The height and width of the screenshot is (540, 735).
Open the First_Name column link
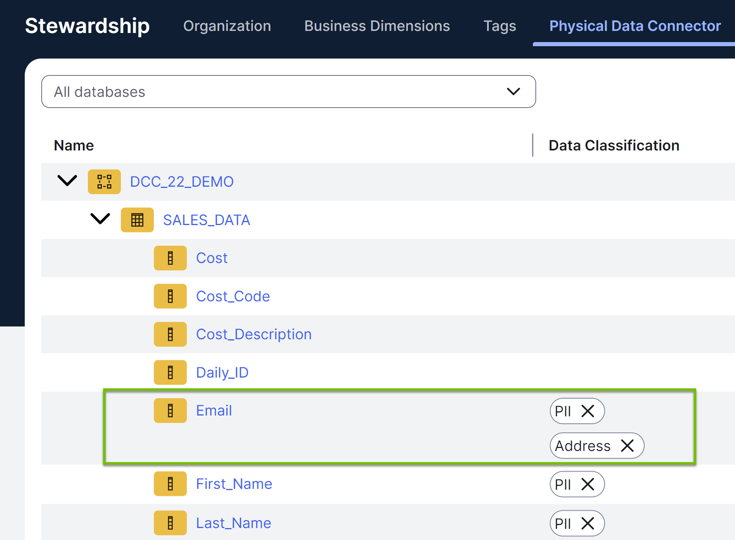(234, 484)
